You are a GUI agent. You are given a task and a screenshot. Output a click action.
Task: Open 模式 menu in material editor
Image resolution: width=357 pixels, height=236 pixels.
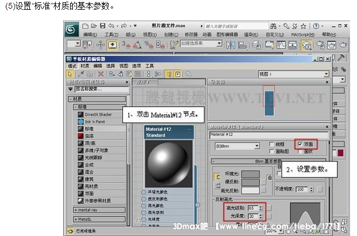72,66
